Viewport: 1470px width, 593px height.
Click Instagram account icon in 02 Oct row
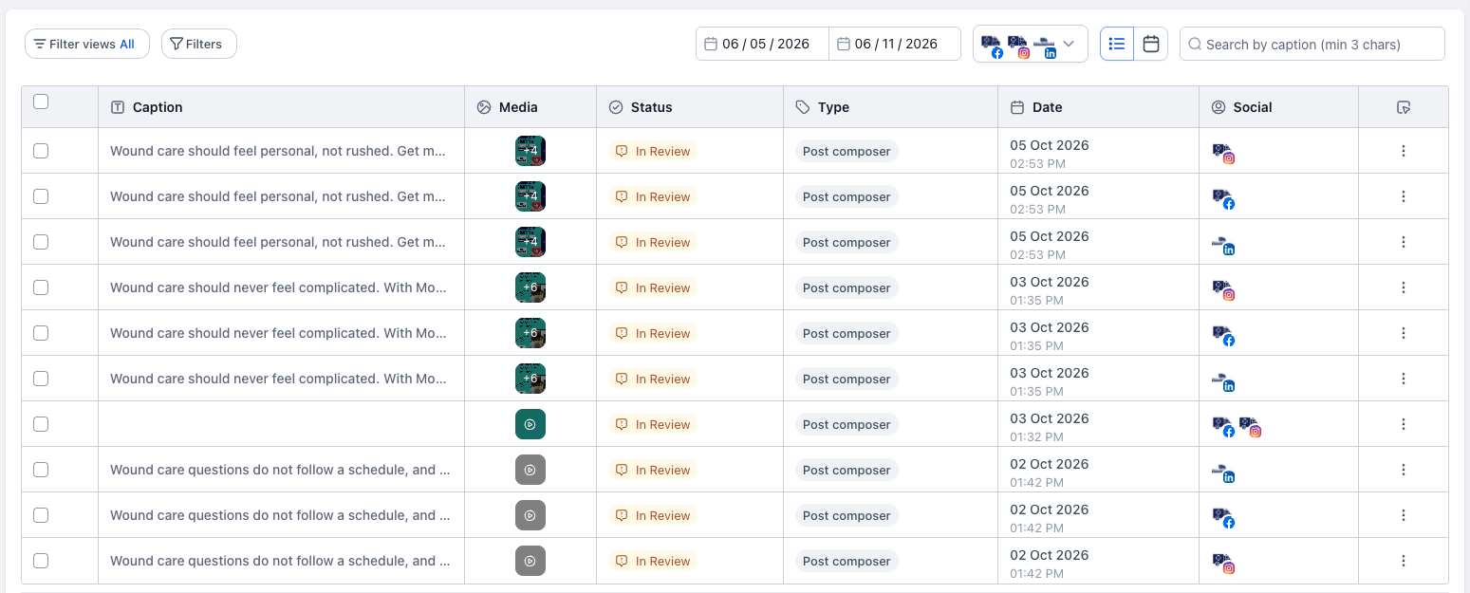[1223, 563]
